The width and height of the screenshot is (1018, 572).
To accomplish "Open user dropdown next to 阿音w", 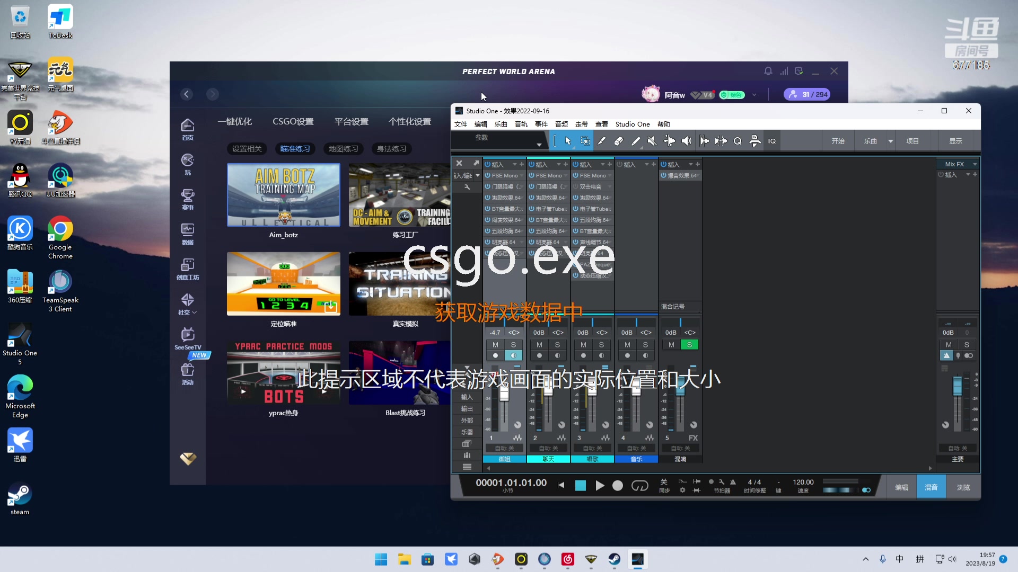I will tap(754, 95).
